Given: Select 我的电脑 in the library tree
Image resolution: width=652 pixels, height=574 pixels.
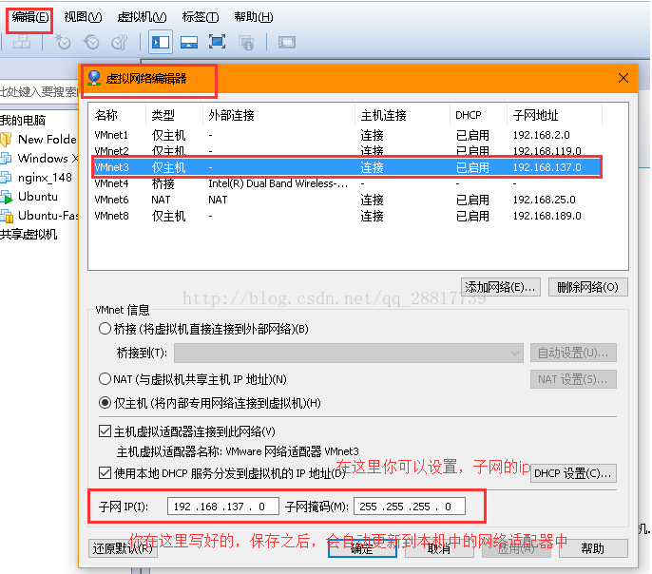Looking at the screenshot, I should 23,120.
